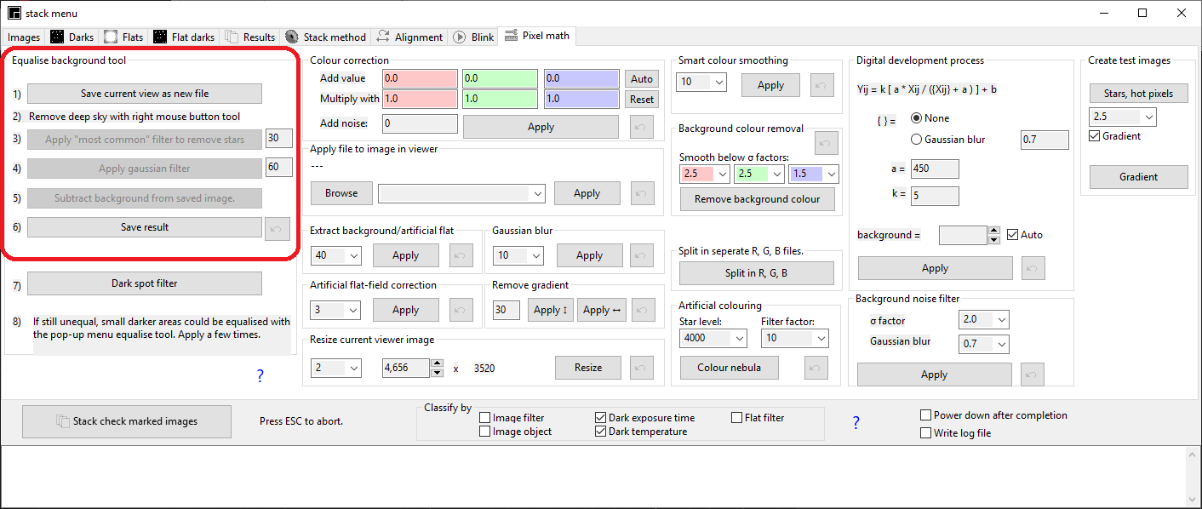Undo the artificial flat-field correction
The width and height of the screenshot is (1202, 509).
coord(461,310)
